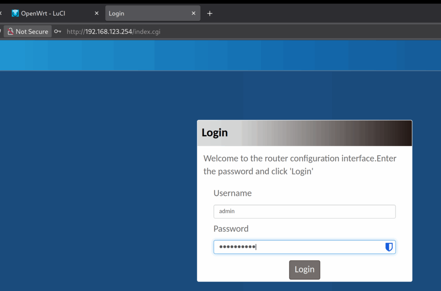441x291 pixels.
Task: Open saved passwords key icon
Action: pos(58,31)
